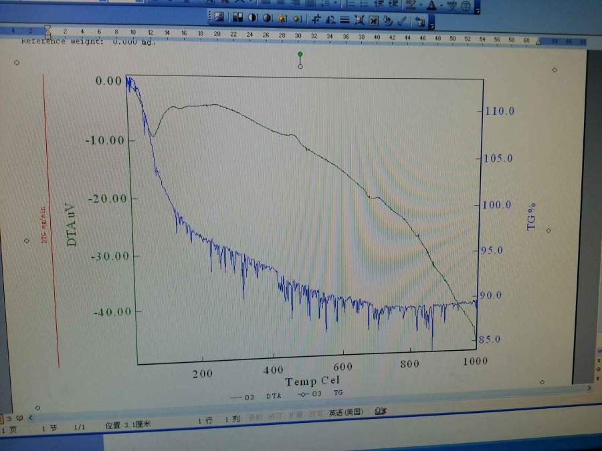602x451 pixels.
Task: Click the '1 列' column indicator
Action: coord(232,419)
